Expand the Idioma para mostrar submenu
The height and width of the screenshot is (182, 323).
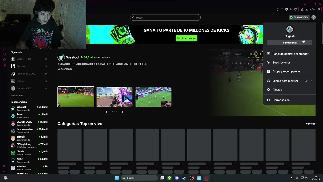click(289, 81)
